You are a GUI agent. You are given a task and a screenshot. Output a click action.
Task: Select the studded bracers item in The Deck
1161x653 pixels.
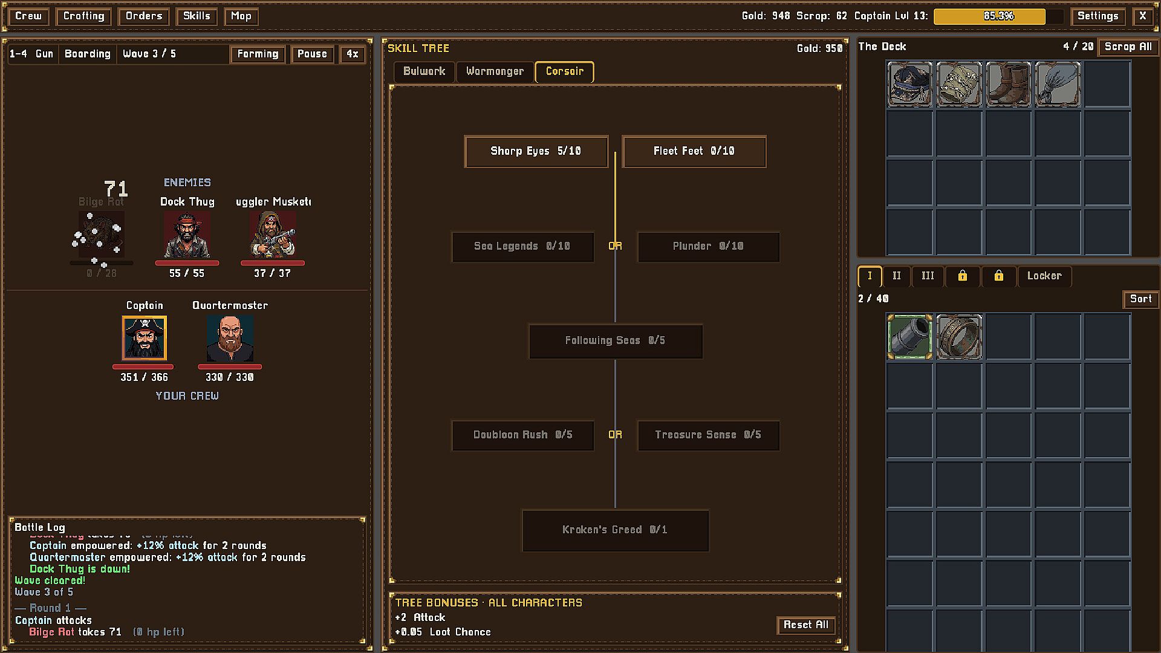959,84
